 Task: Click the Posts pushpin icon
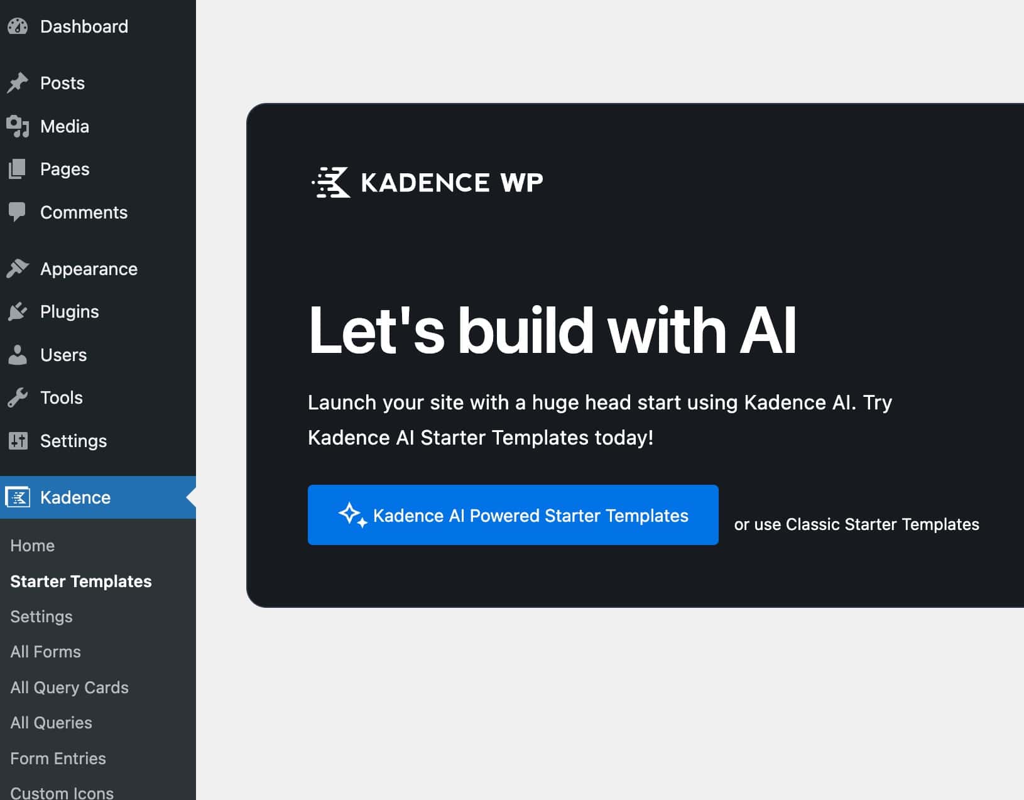pyautogui.click(x=18, y=83)
